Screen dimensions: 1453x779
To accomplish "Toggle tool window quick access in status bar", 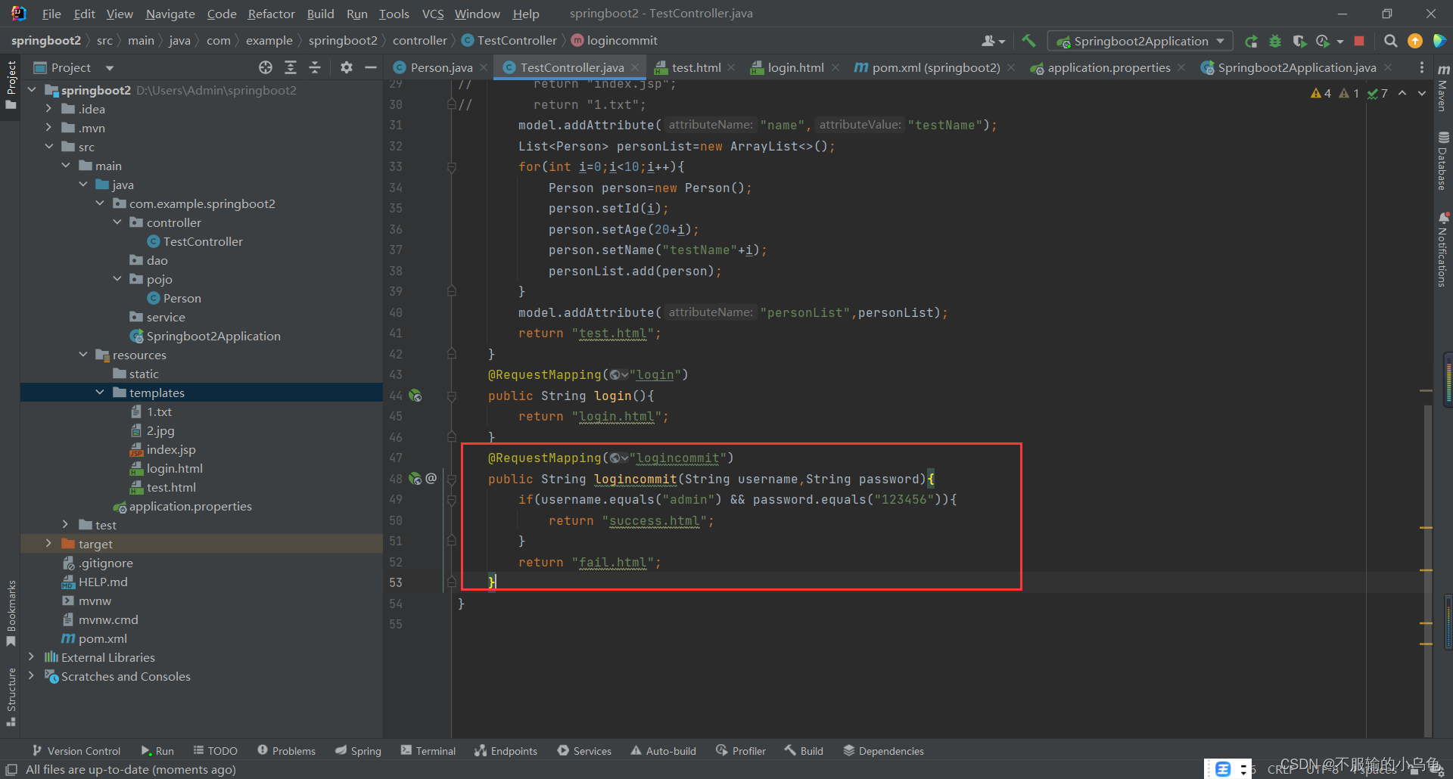I will [x=11, y=769].
